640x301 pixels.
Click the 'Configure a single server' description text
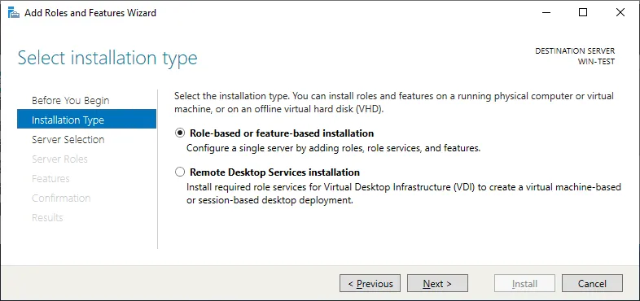pyautogui.click(x=333, y=148)
